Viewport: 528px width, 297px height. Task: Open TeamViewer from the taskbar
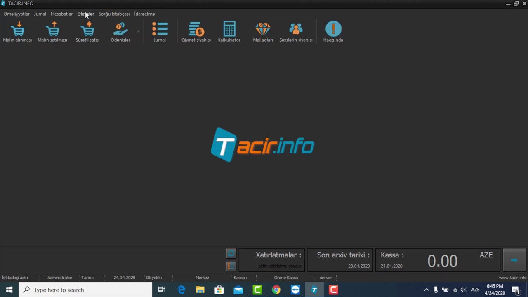(295, 290)
